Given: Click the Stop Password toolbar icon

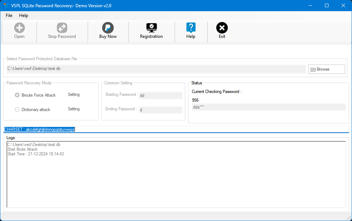Looking at the screenshot, I should coord(62,28).
